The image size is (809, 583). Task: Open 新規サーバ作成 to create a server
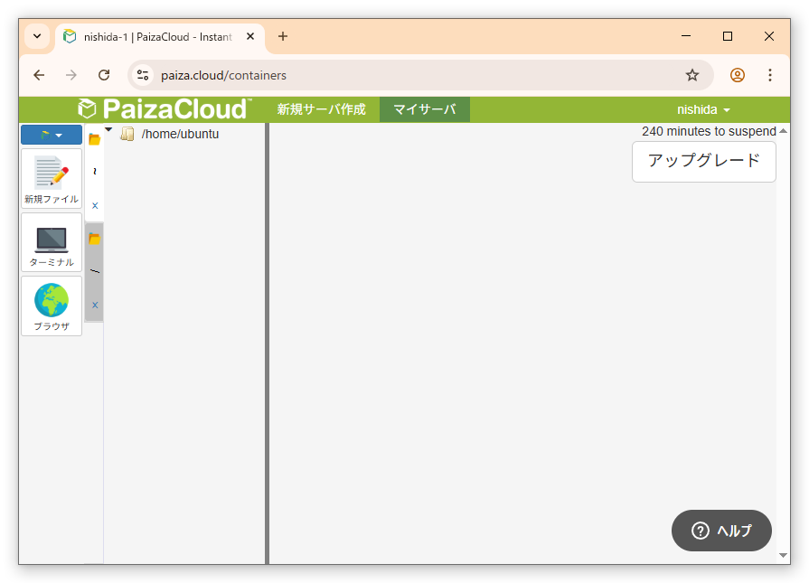(321, 108)
